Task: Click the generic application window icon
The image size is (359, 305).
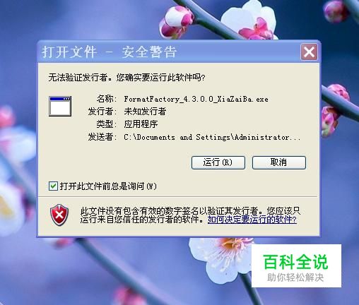Action: 60,106
